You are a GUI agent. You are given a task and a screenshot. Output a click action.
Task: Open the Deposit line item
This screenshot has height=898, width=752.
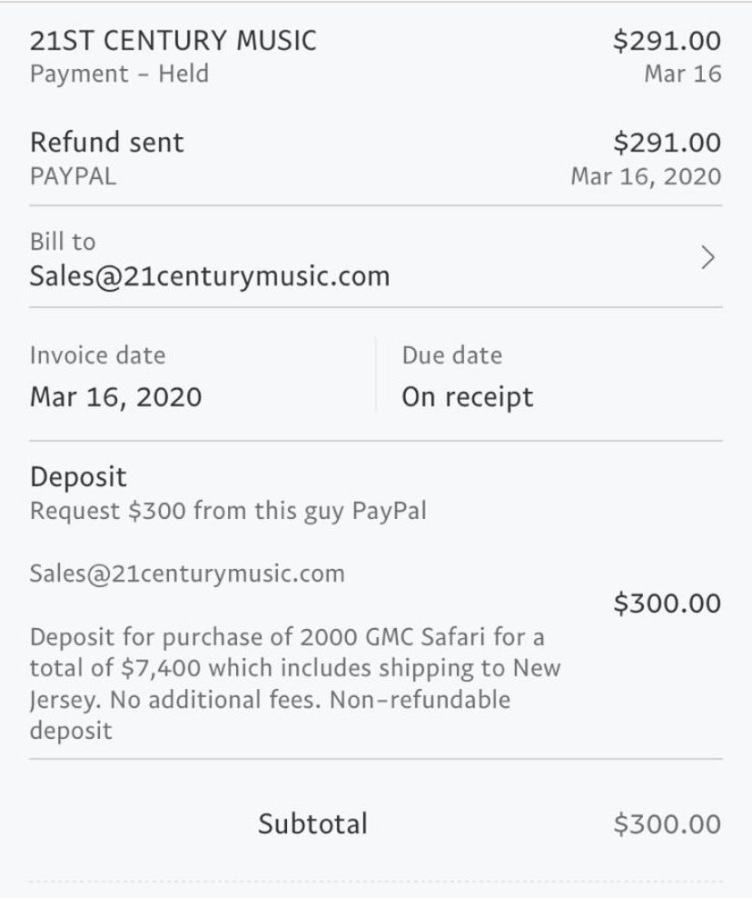point(375,602)
